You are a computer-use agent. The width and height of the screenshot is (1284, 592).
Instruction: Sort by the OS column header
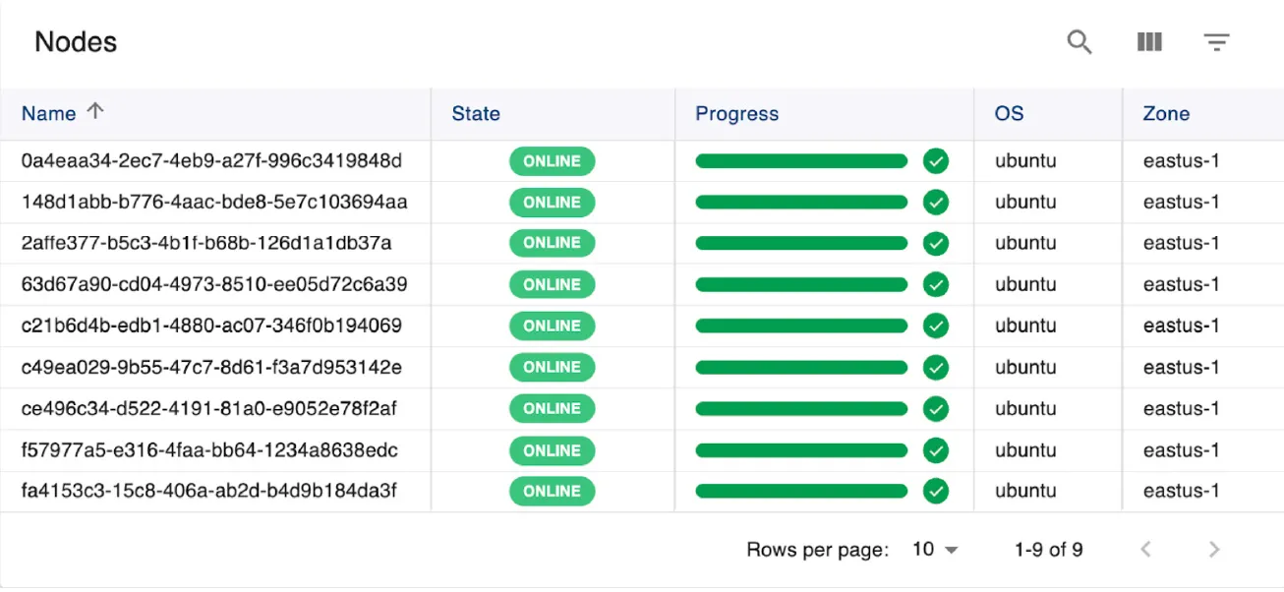pyautogui.click(x=1009, y=113)
